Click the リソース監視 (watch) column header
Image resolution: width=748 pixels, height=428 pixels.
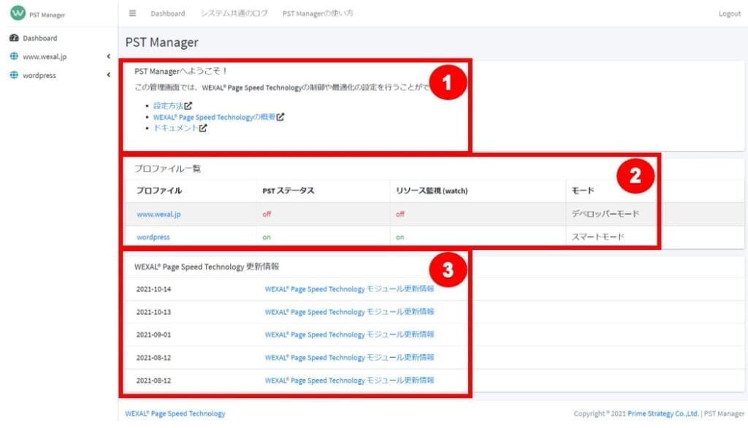coord(432,191)
